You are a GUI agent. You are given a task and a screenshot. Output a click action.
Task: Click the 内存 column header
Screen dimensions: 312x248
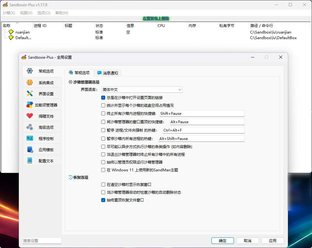point(202,25)
